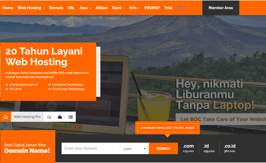Screen dimensions: 266x163
Task: Click the laptop icon tab
Action: [6, 117]
